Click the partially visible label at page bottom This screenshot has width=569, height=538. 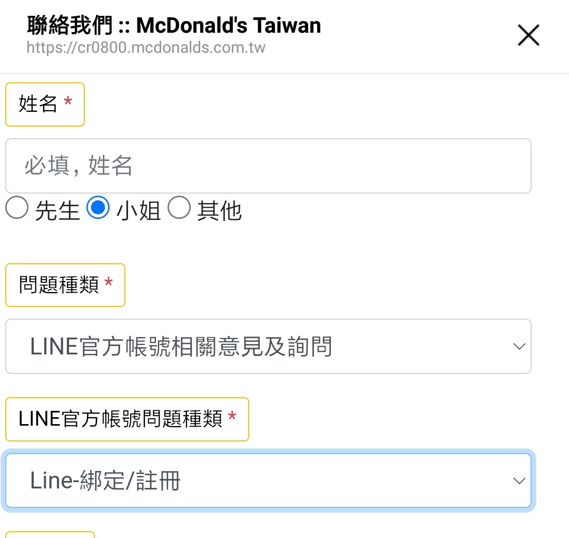pos(50,534)
